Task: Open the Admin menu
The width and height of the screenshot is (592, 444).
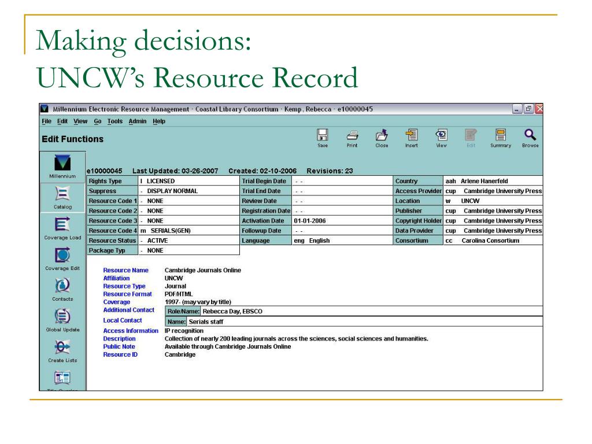Action: point(138,121)
